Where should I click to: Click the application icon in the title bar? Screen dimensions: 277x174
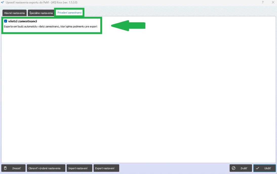coord(3,2)
